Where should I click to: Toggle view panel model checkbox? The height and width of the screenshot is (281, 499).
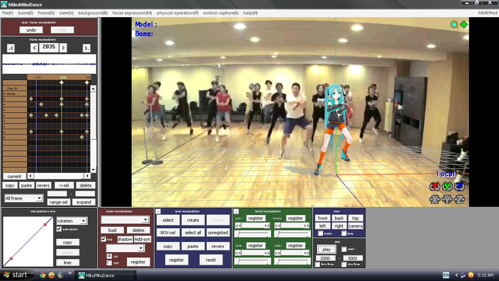(320, 233)
